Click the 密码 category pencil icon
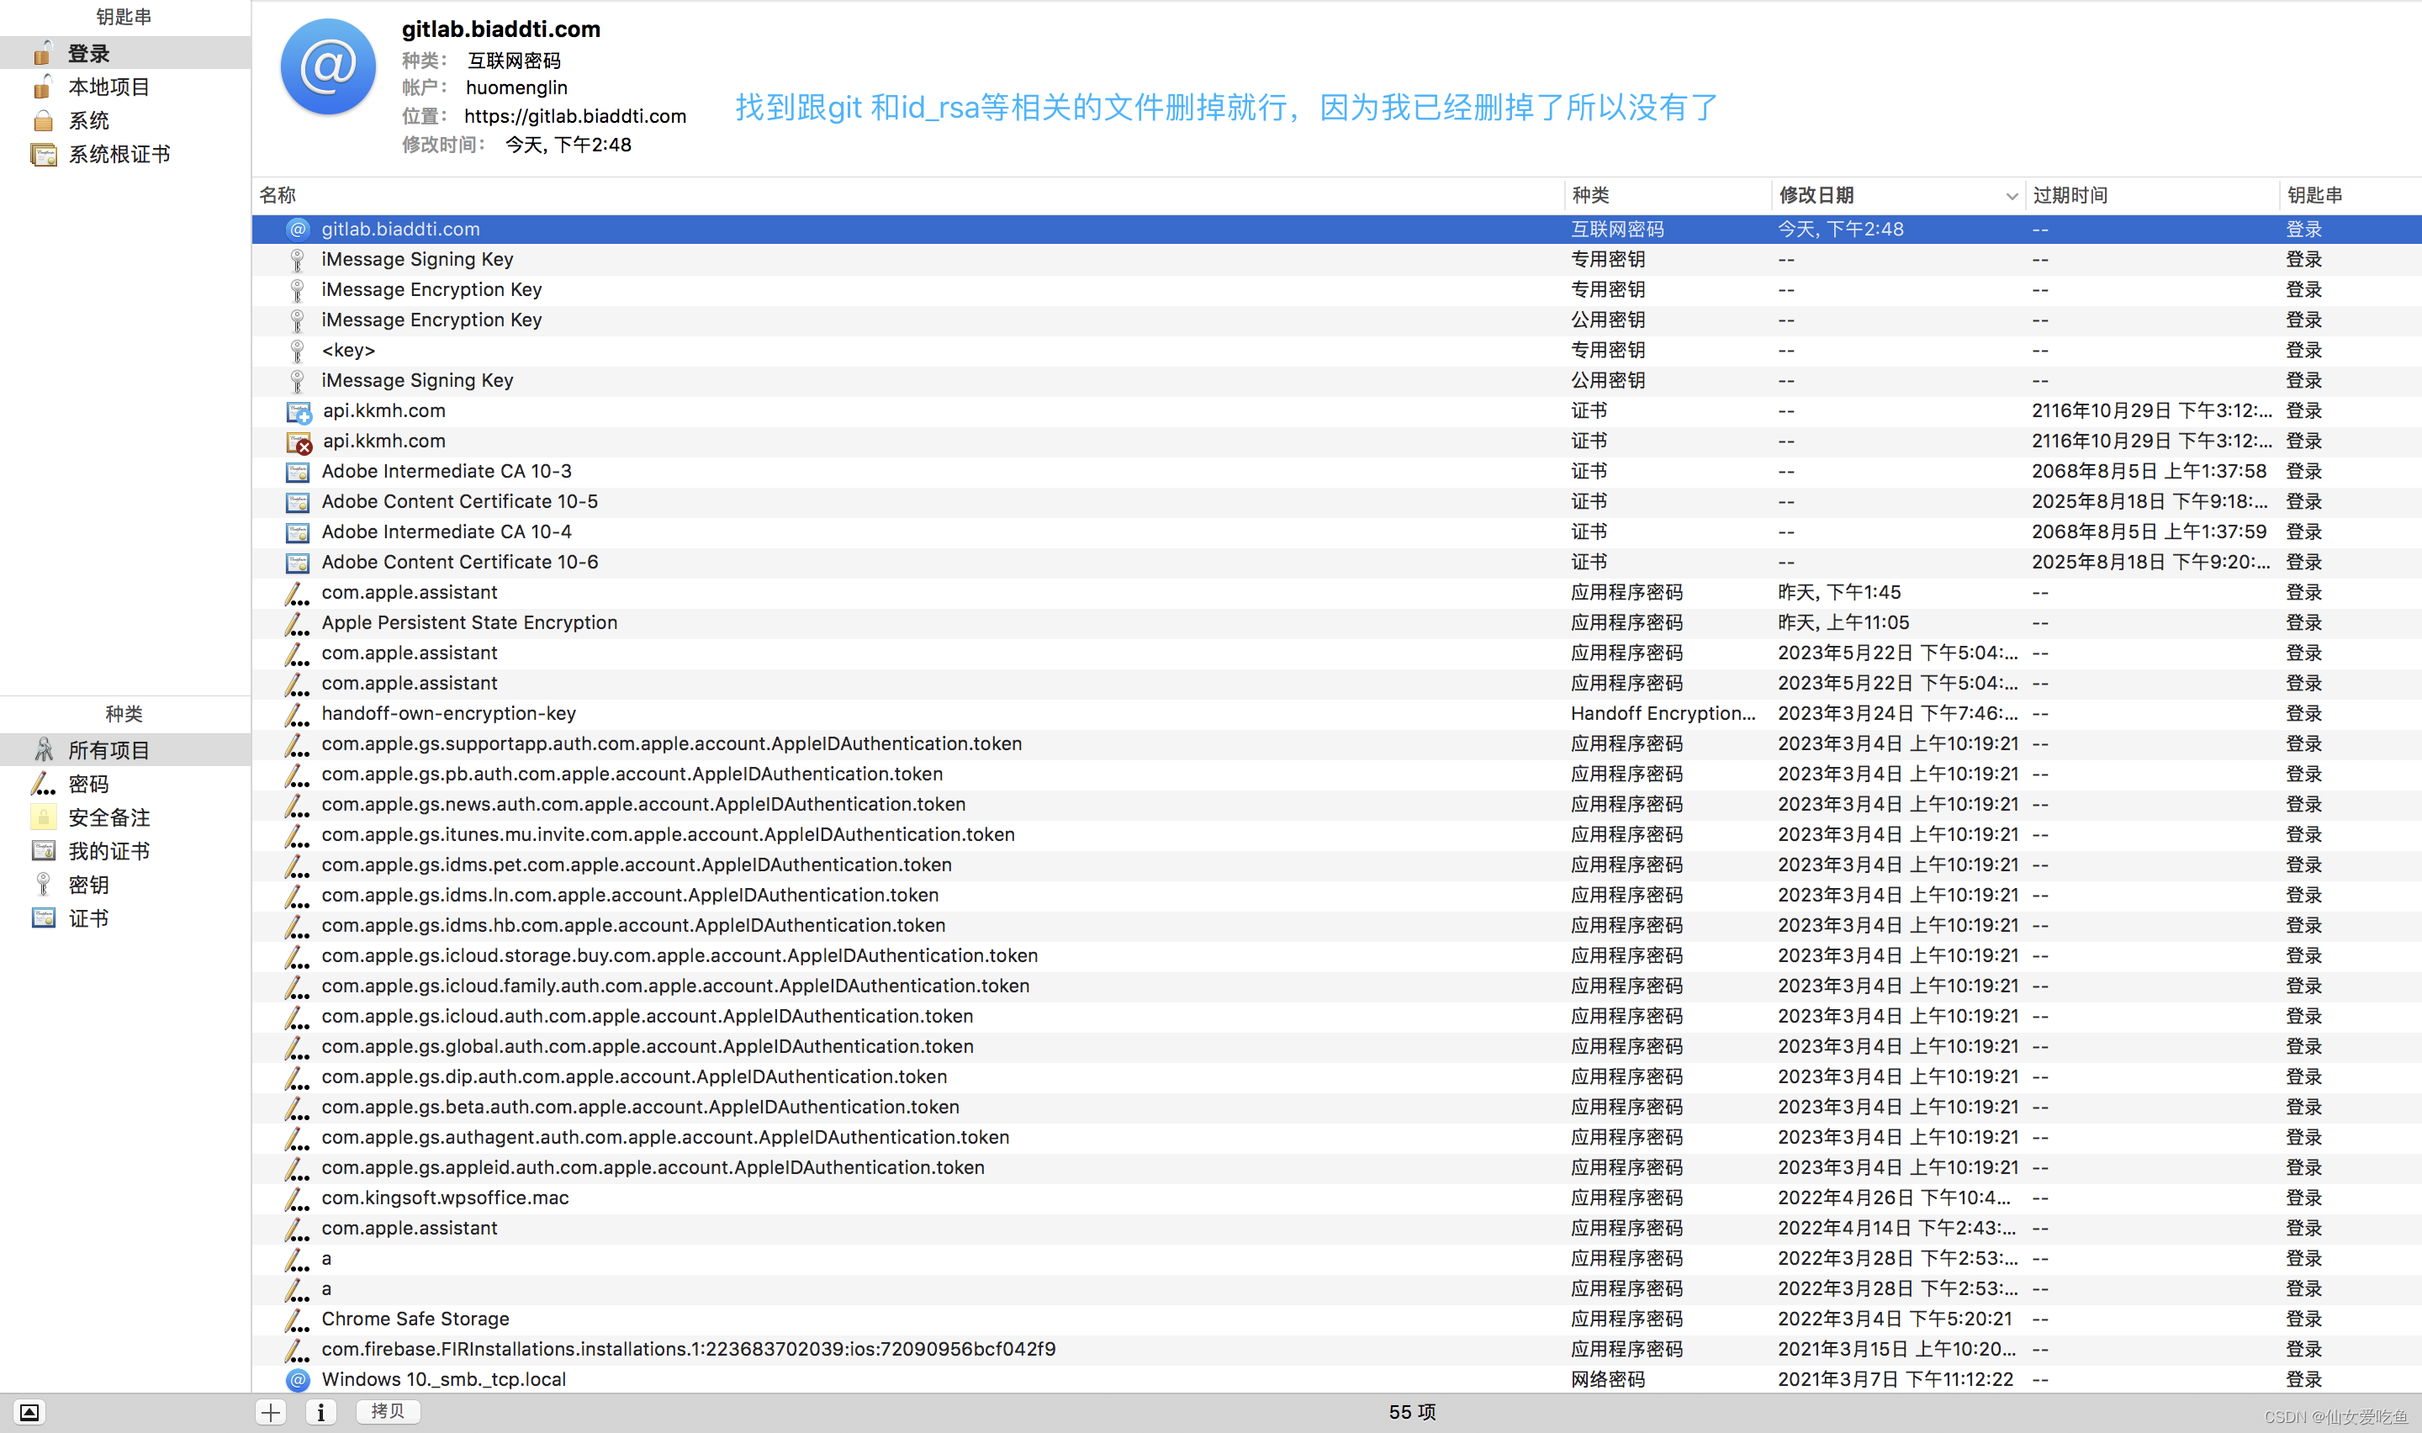This screenshot has height=1433, width=2422. pyautogui.click(x=44, y=784)
